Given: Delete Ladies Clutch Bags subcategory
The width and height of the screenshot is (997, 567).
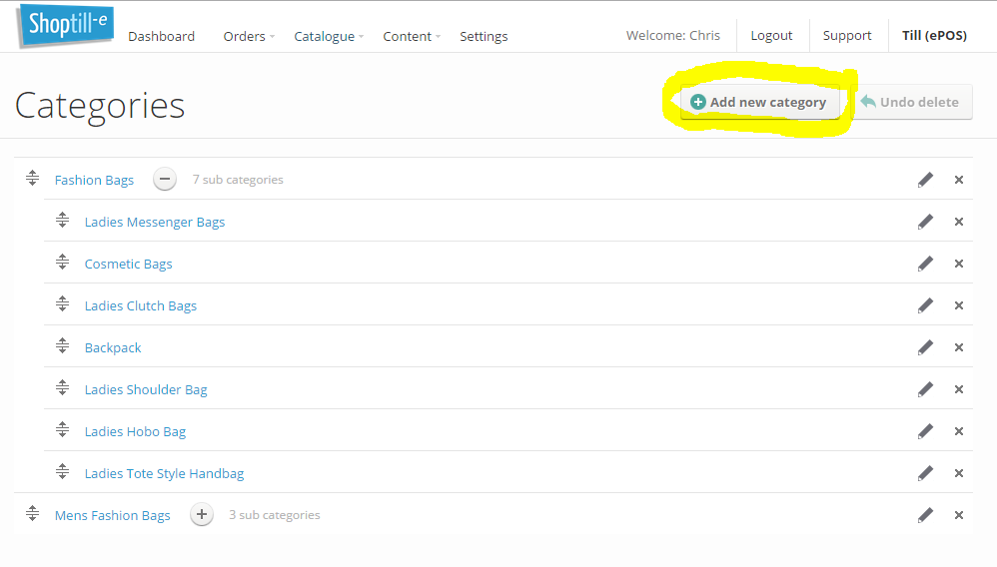Looking at the screenshot, I should point(959,305).
